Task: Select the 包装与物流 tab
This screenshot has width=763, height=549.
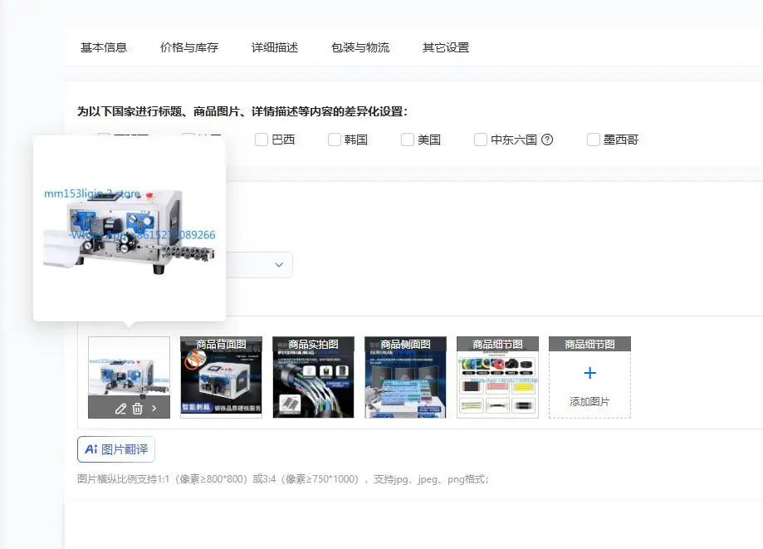Action: 360,47
